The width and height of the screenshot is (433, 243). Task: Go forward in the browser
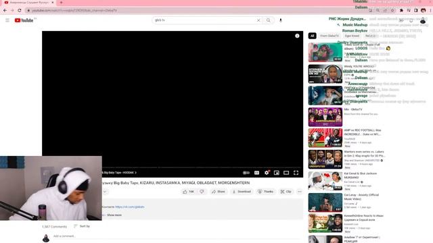[12, 11]
